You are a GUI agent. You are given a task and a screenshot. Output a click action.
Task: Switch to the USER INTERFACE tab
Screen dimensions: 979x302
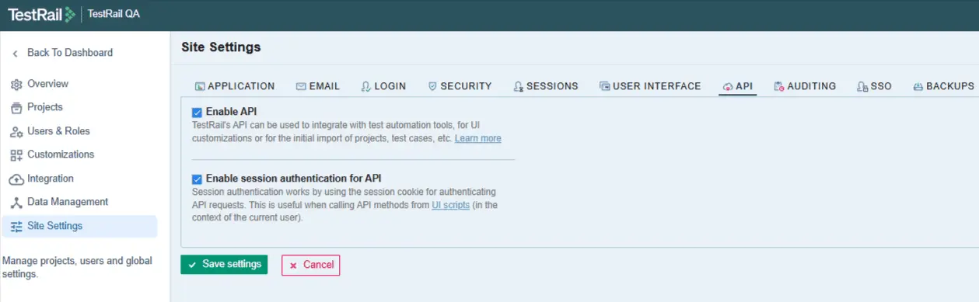(650, 87)
